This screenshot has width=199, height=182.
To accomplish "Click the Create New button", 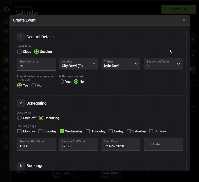I will click(x=178, y=9).
